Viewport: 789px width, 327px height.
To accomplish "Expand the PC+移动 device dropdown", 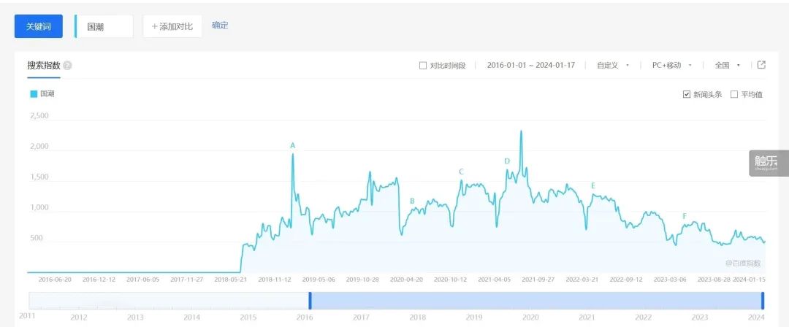I will [671, 66].
